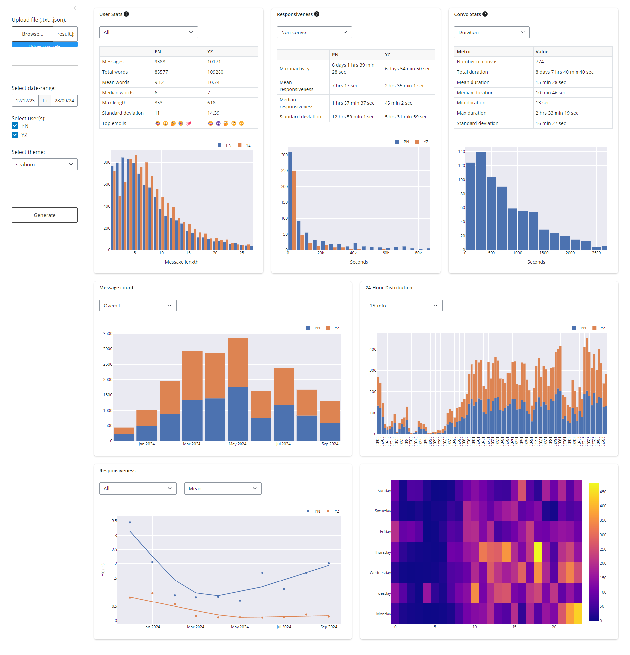Viewport: 630px width, 655px height.
Task: Open the Overall message count dropdown
Action: (x=138, y=306)
